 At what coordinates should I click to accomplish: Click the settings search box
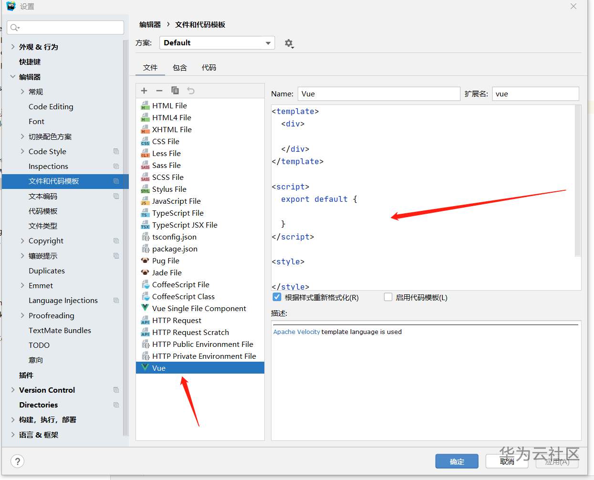click(x=65, y=28)
